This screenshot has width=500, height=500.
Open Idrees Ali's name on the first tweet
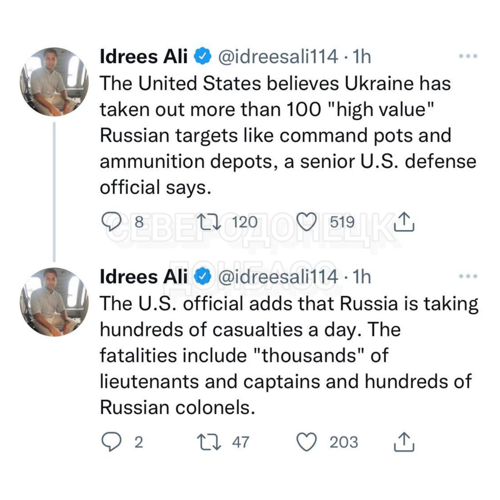[144, 57]
